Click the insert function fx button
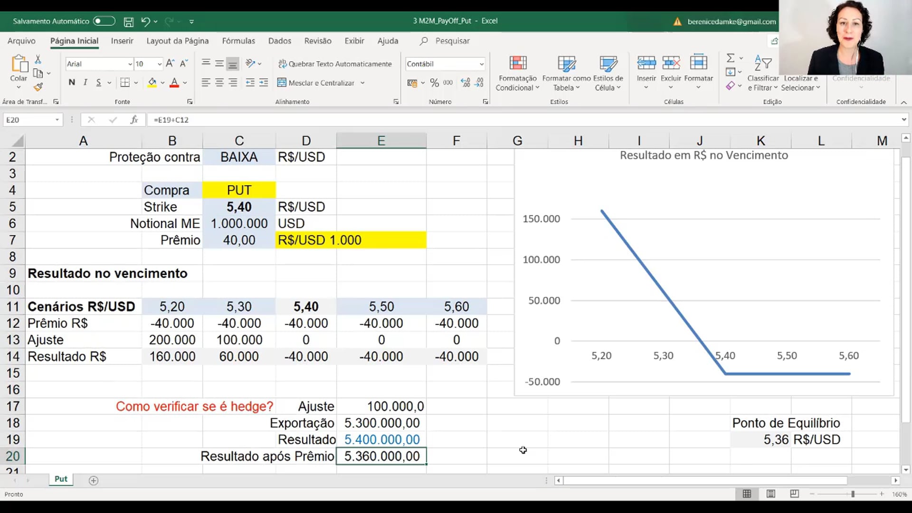Screen dimensions: 912x513 (x=134, y=120)
